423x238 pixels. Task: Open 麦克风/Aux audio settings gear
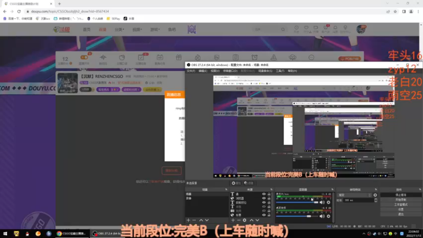coord(328,203)
